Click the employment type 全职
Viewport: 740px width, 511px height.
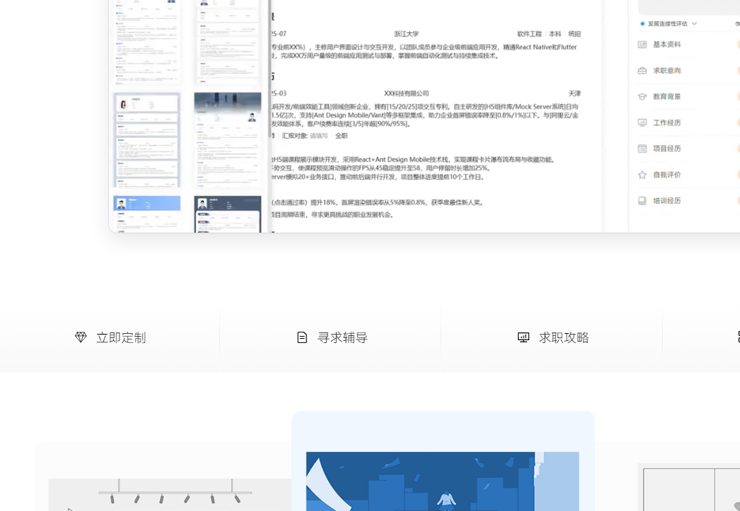(342, 136)
